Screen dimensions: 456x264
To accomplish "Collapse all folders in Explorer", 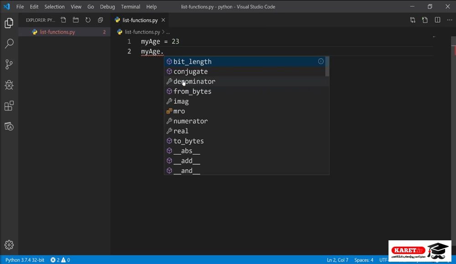I will click(x=100, y=20).
